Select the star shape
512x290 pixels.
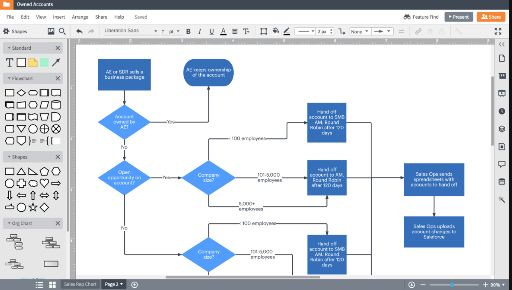33,207
